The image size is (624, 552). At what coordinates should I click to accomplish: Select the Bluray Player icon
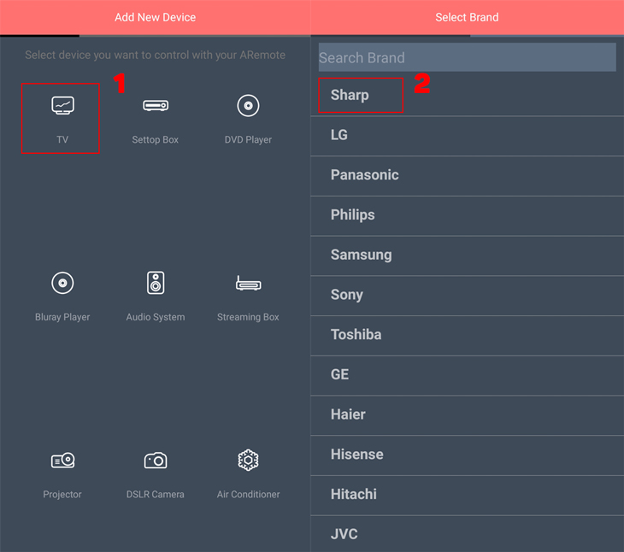(x=62, y=283)
